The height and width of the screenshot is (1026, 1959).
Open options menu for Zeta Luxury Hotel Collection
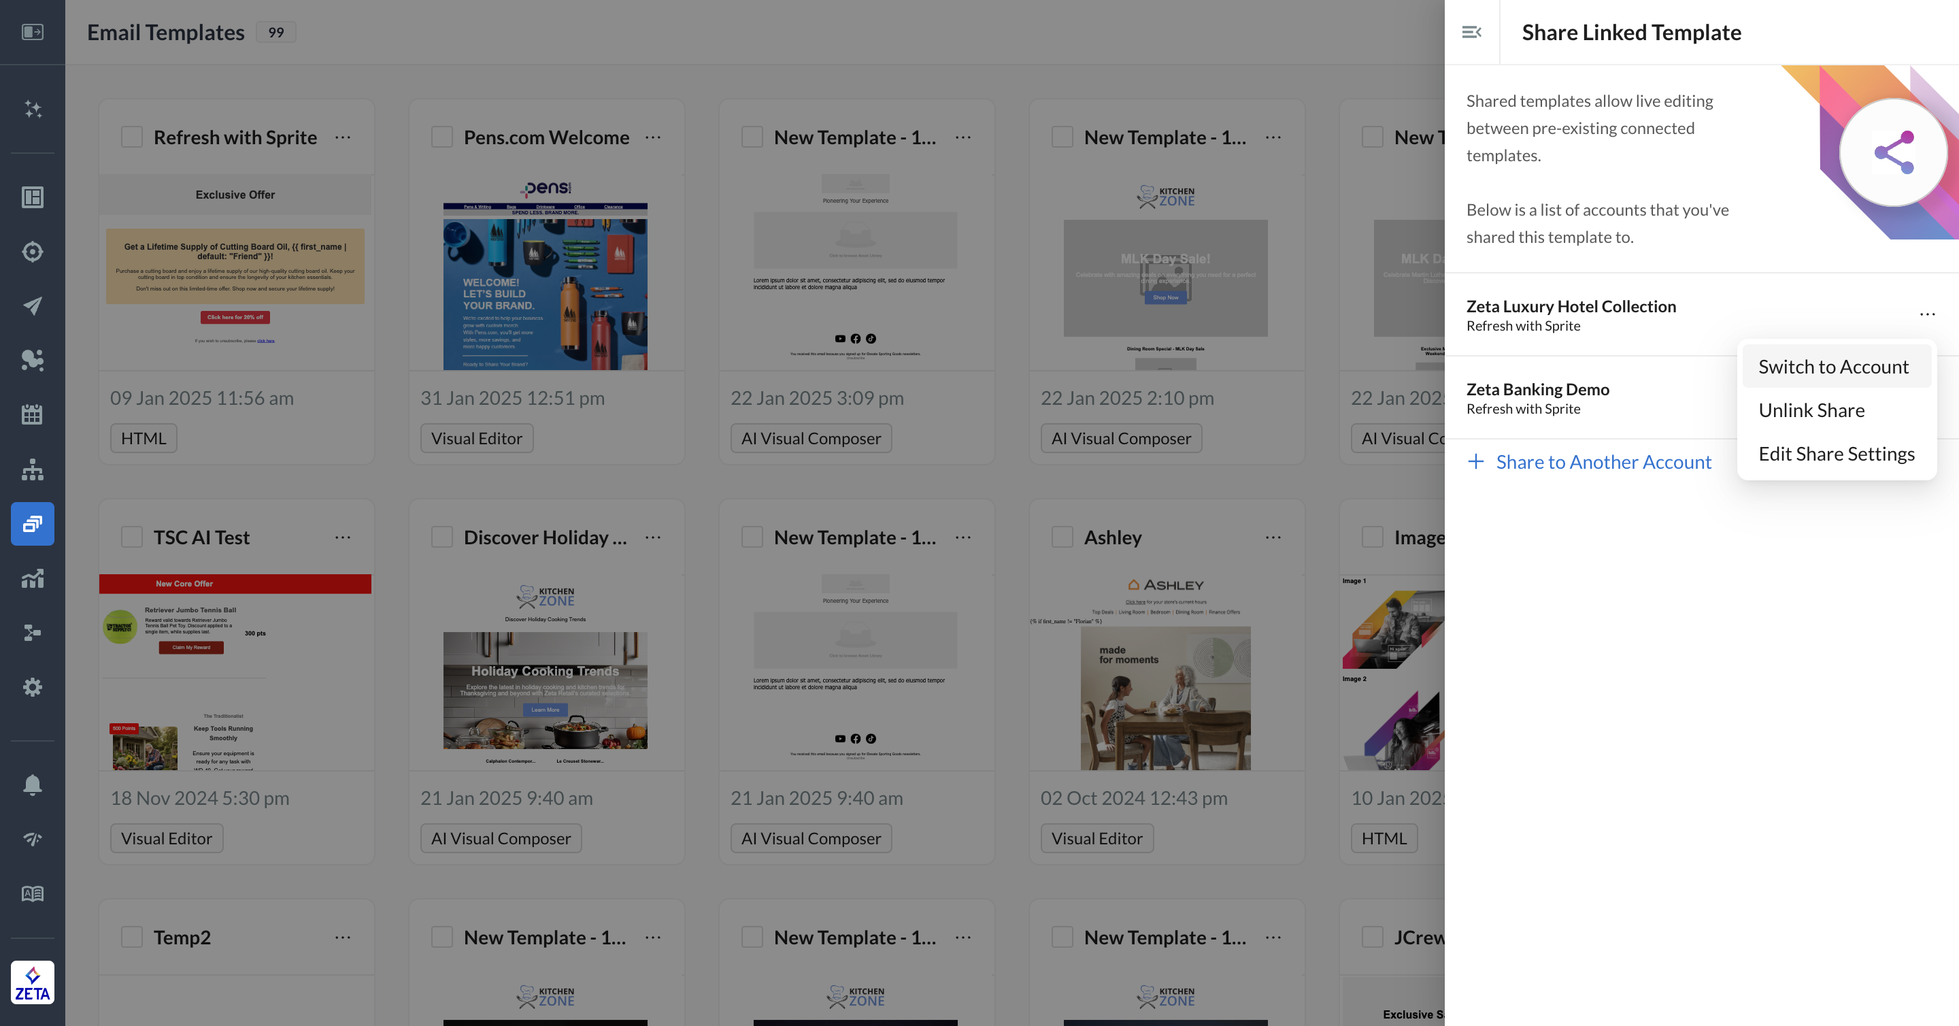(x=1927, y=314)
